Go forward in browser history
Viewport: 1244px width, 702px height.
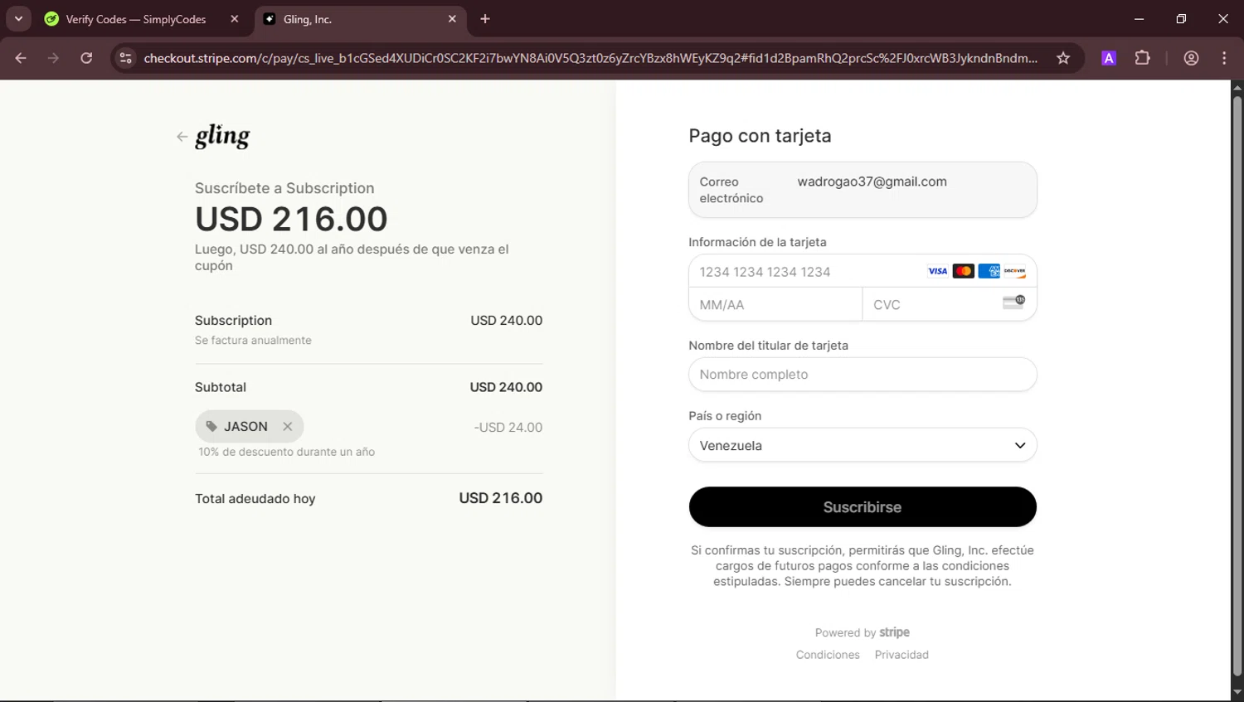[x=53, y=58]
